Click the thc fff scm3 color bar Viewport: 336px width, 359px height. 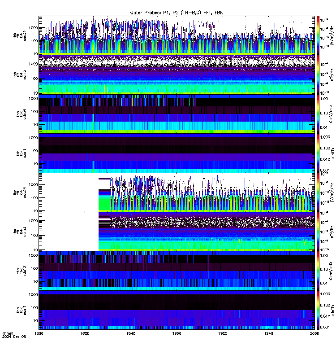[318, 232]
